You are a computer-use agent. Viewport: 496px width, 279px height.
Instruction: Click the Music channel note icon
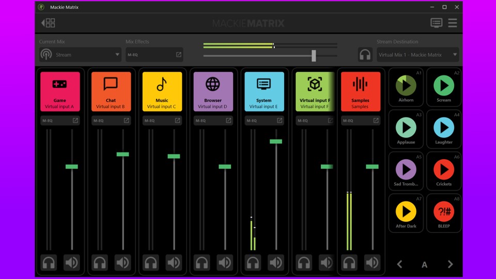pyautogui.click(x=162, y=84)
